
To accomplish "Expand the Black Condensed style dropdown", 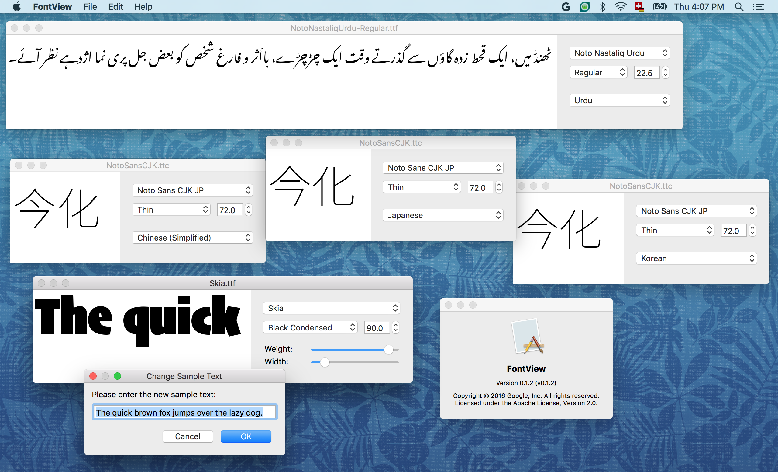I will pos(310,327).
